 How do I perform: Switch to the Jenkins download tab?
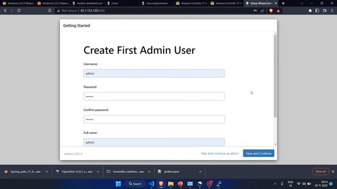88,3
